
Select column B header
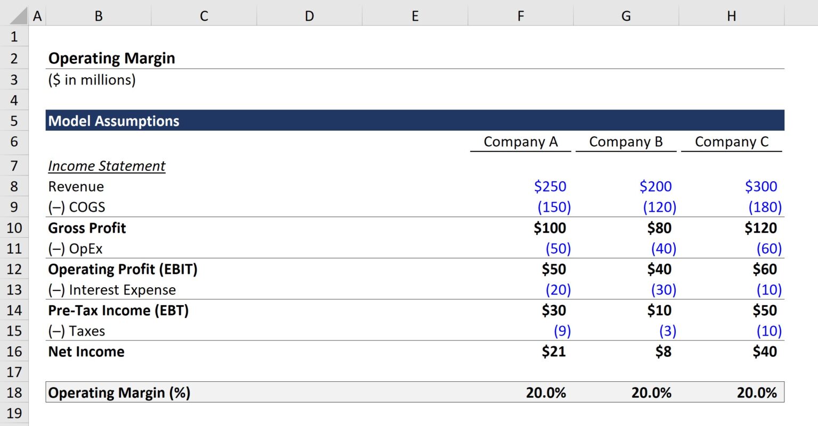coord(99,15)
